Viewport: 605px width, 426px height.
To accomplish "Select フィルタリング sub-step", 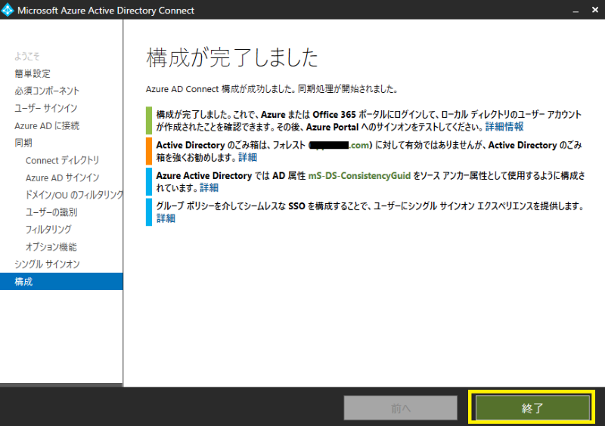I will [48, 230].
